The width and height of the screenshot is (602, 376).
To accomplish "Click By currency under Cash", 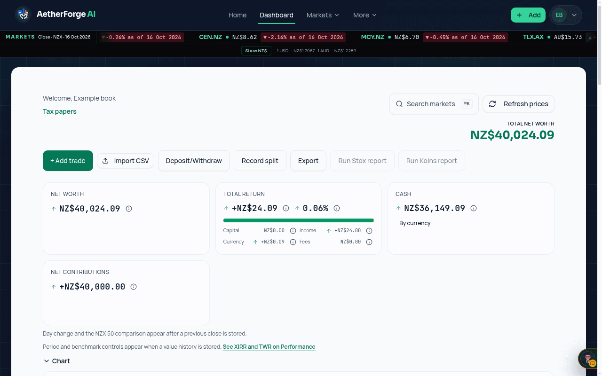I will [x=415, y=223].
